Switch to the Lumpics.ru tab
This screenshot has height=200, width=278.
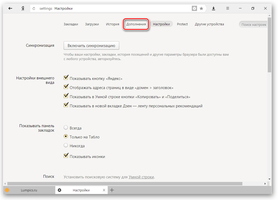point(29,190)
